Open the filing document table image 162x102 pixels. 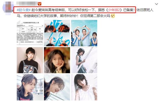click(x=30, y=33)
